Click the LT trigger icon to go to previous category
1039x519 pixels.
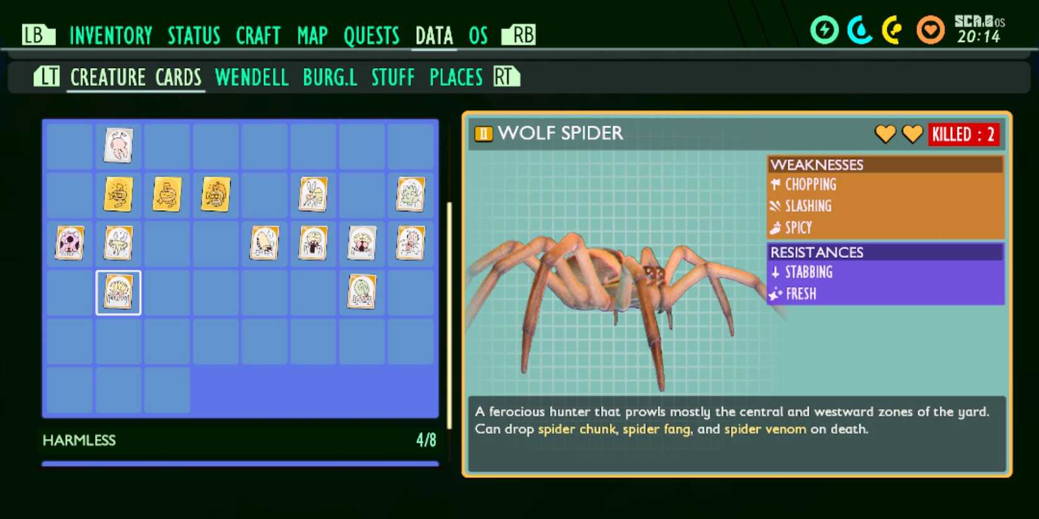[x=46, y=77]
